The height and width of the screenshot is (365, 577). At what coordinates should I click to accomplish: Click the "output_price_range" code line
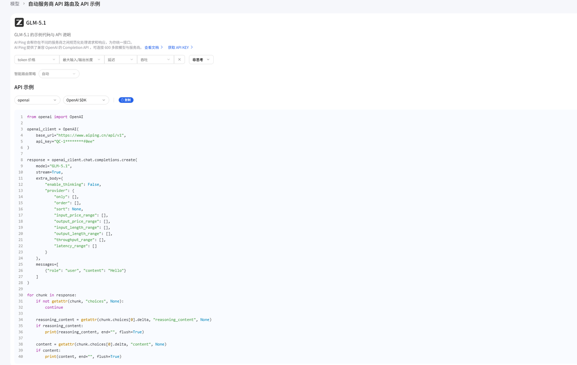(x=82, y=222)
